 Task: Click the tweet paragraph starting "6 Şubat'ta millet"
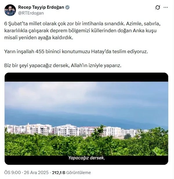click(x=82, y=31)
